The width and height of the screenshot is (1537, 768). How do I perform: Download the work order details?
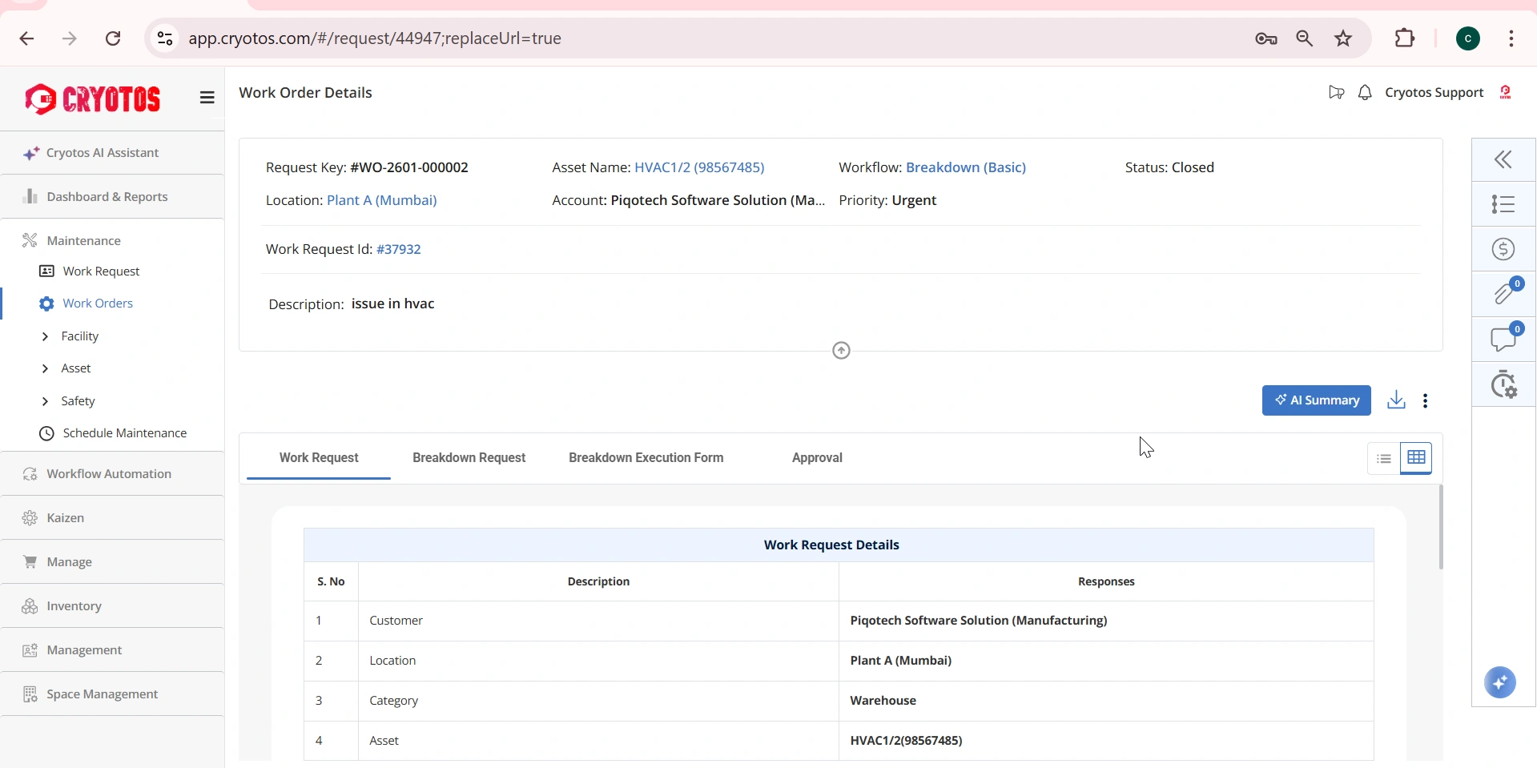[x=1396, y=400]
